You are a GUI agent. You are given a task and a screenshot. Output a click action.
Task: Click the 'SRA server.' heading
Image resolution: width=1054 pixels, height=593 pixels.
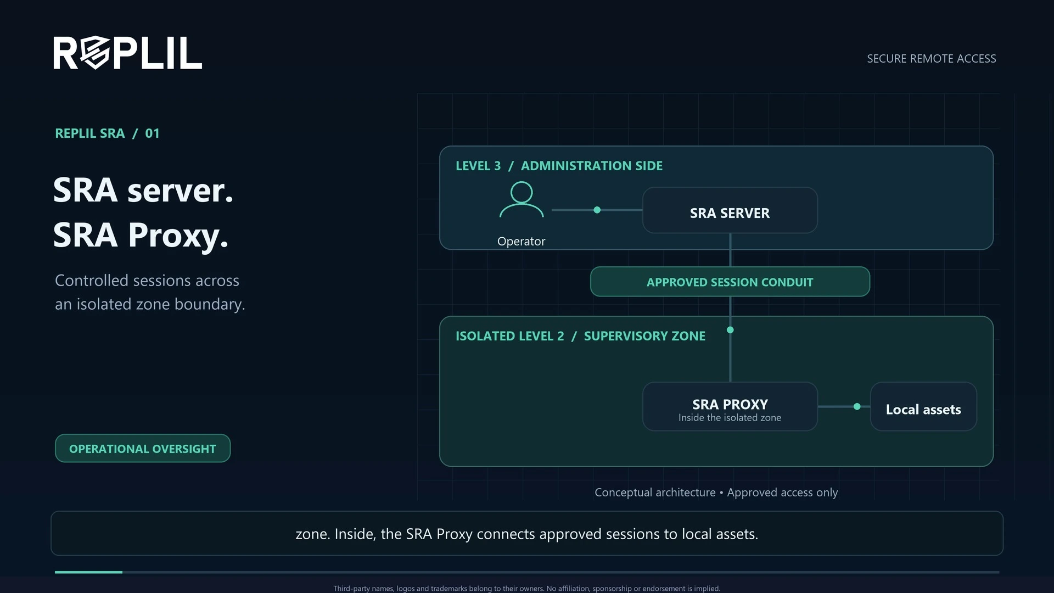pos(143,190)
